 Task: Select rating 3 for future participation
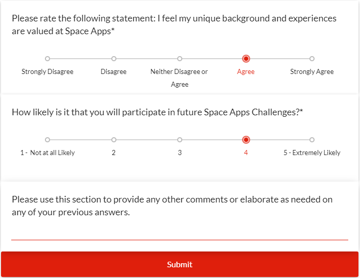[x=180, y=140]
